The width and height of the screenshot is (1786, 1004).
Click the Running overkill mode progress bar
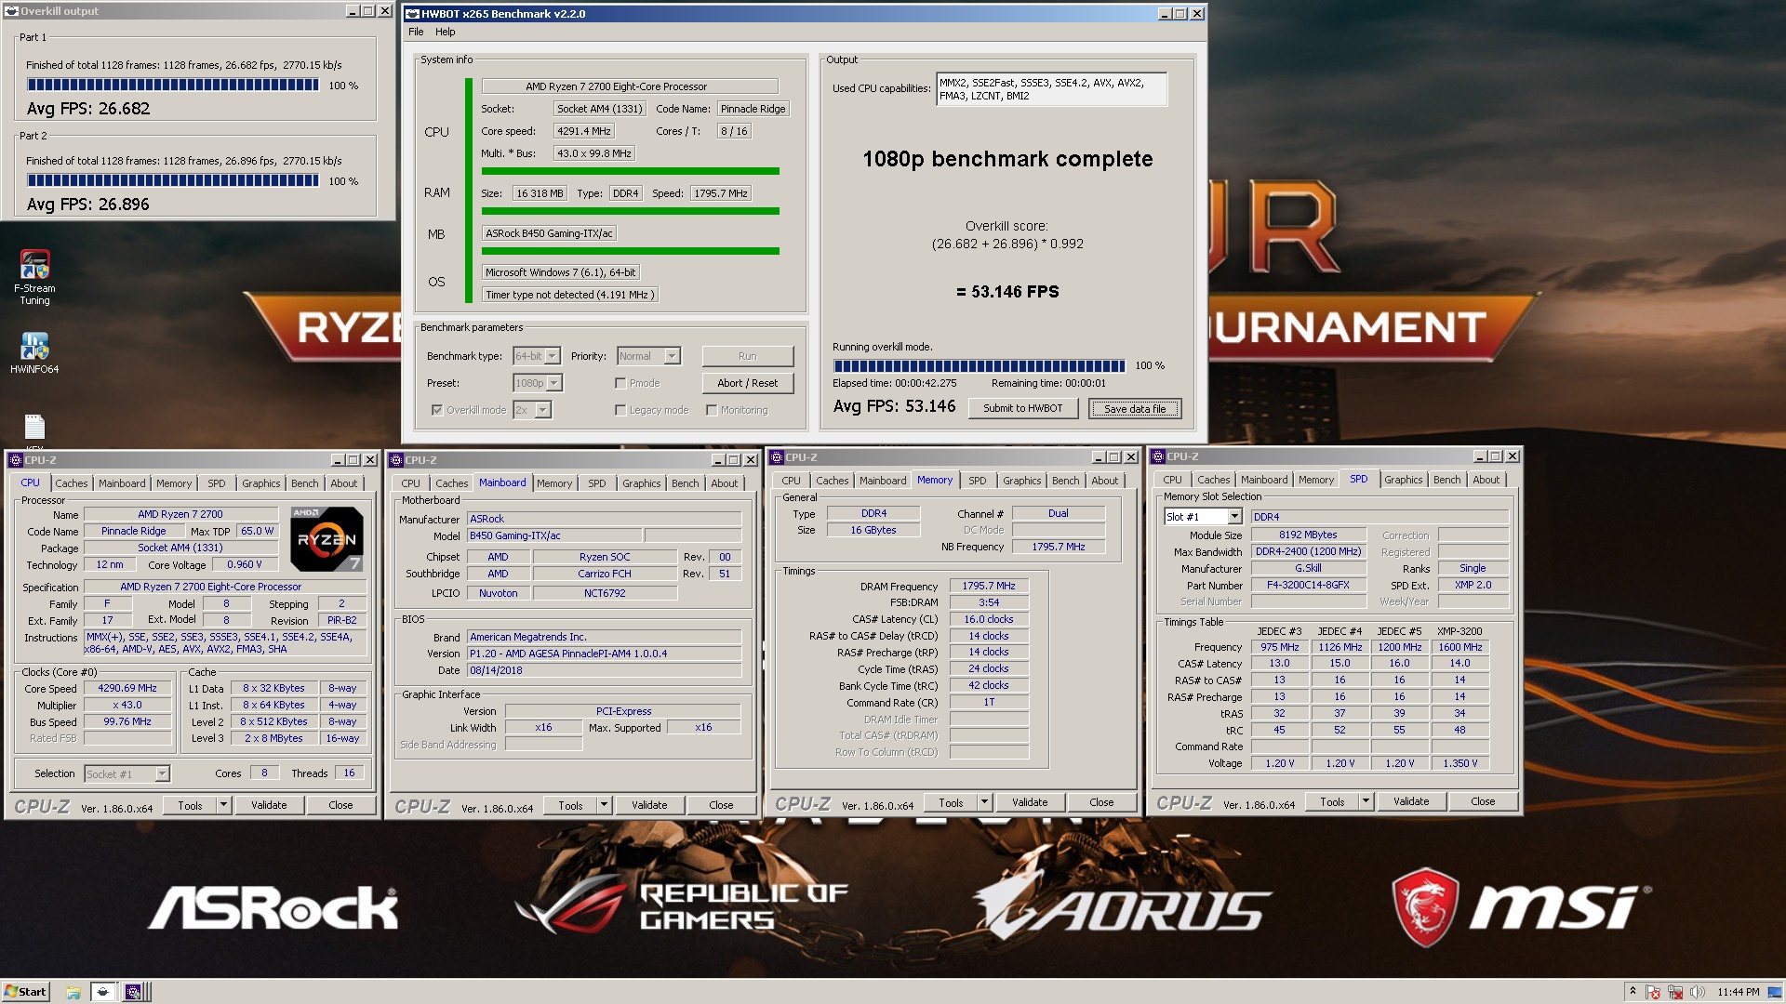coord(980,365)
